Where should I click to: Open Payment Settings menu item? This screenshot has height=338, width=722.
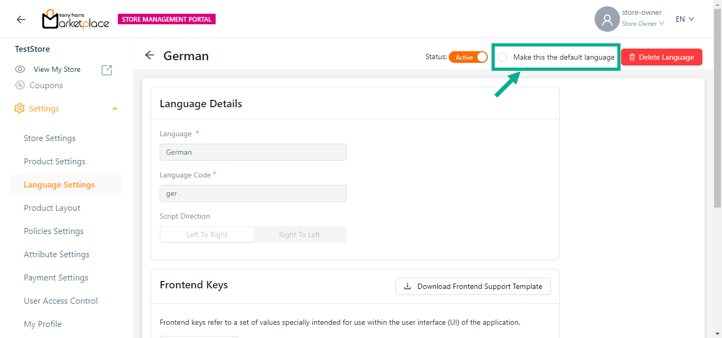(56, 278)
